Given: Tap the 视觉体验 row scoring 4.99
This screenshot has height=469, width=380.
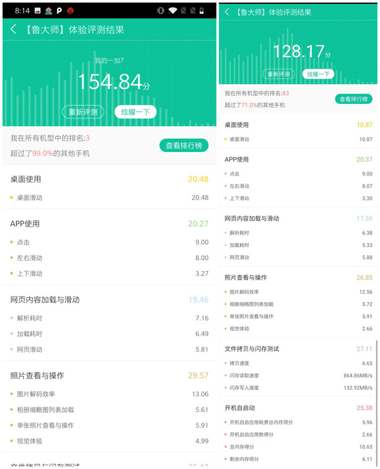Looking at the screenshot, I should [x=109, y=441].
